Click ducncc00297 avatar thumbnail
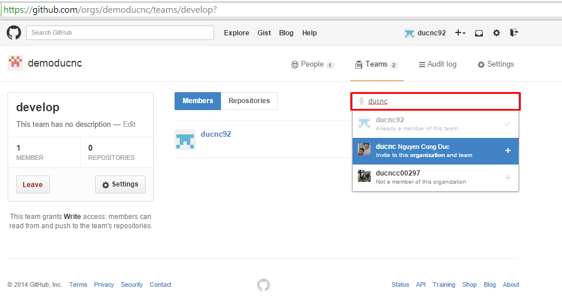Viewport: 562px width, 303px height. pyautogui.click(x=364, y=176)
